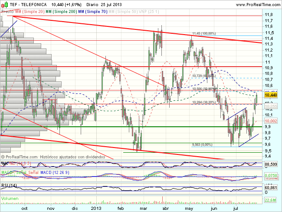Click the ProRealTime.com copyright icon

click(x=4, y=157)
